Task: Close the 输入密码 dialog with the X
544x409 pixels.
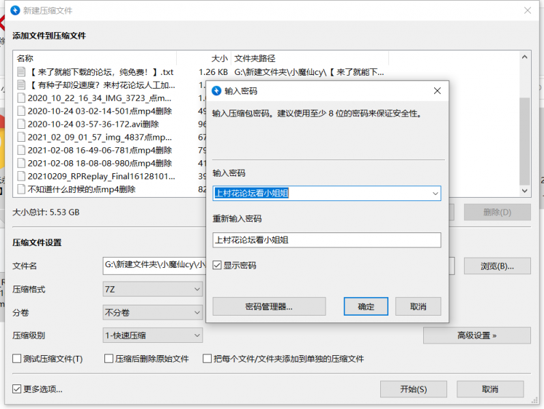Action: [x=437, y=91]
